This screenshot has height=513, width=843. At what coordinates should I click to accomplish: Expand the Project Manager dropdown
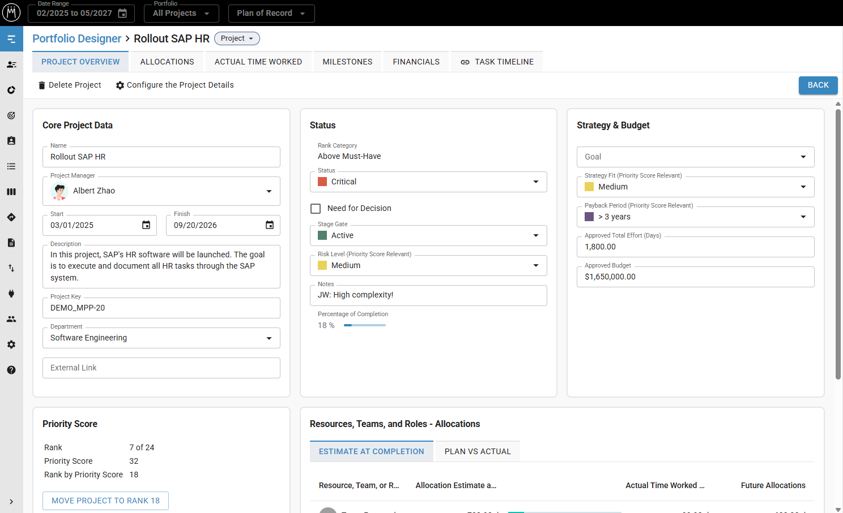pyautogui.click(x=269, y=191)
